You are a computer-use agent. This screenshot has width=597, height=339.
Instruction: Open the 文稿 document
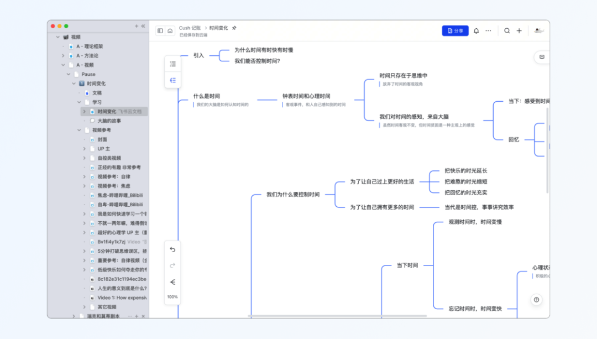[x=97, y=93]
